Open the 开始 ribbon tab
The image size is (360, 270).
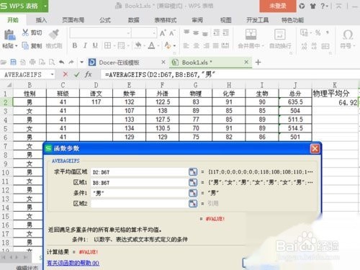click(x=13, y=20)
